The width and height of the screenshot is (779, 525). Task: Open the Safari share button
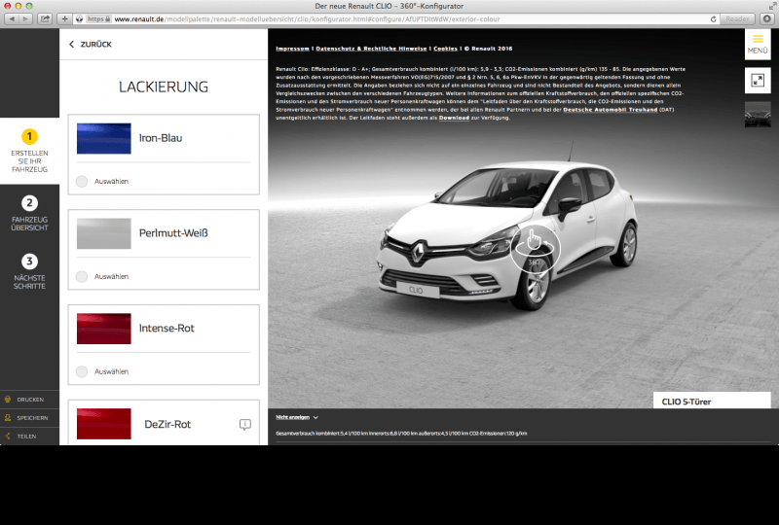45,18
